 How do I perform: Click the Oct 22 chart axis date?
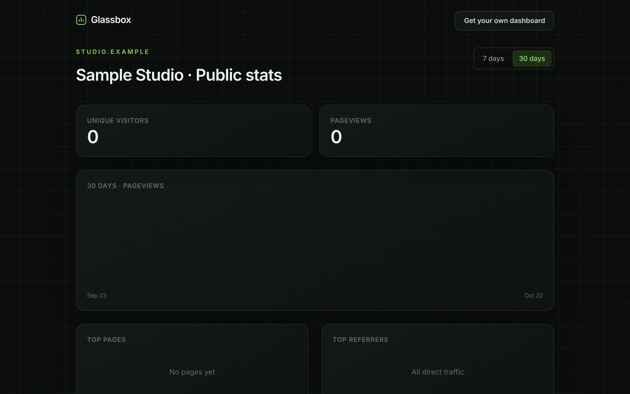tap(534, 295)
